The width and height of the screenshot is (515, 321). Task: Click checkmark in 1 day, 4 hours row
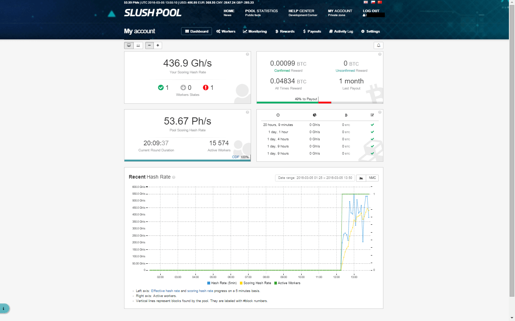tap(372, 139)
